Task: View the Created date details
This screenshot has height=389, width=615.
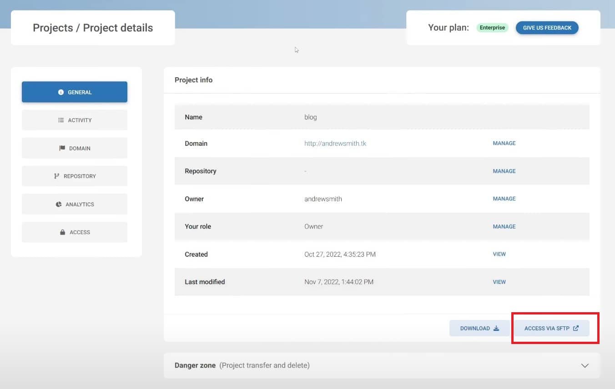Action: [x=499, y=254]
